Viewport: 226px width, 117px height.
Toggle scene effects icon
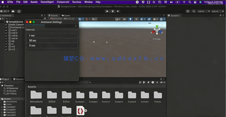click(x=141, y=19)
